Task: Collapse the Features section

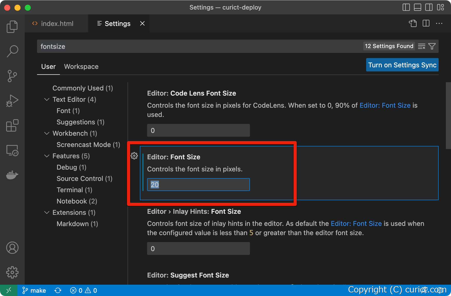Action: 47,156
